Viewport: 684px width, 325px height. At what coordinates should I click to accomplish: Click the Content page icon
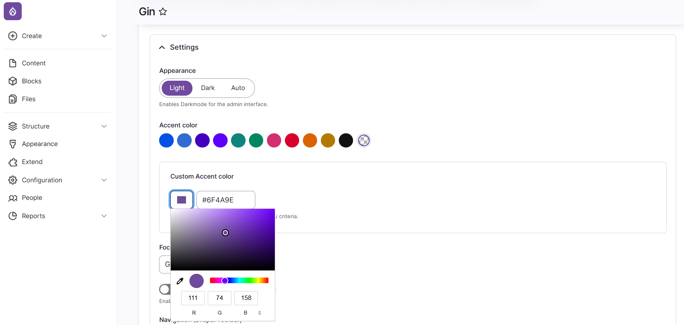(13, 63)
